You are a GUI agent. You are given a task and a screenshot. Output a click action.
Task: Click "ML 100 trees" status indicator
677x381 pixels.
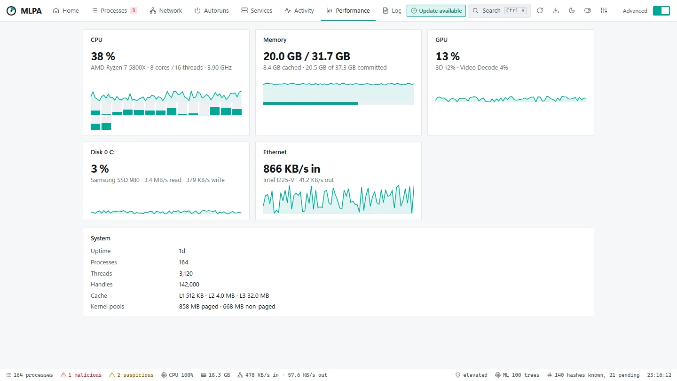pos(517,375)
